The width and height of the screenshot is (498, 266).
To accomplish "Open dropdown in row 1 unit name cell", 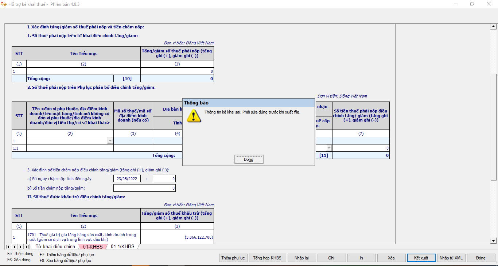I will tap(110, 141).
